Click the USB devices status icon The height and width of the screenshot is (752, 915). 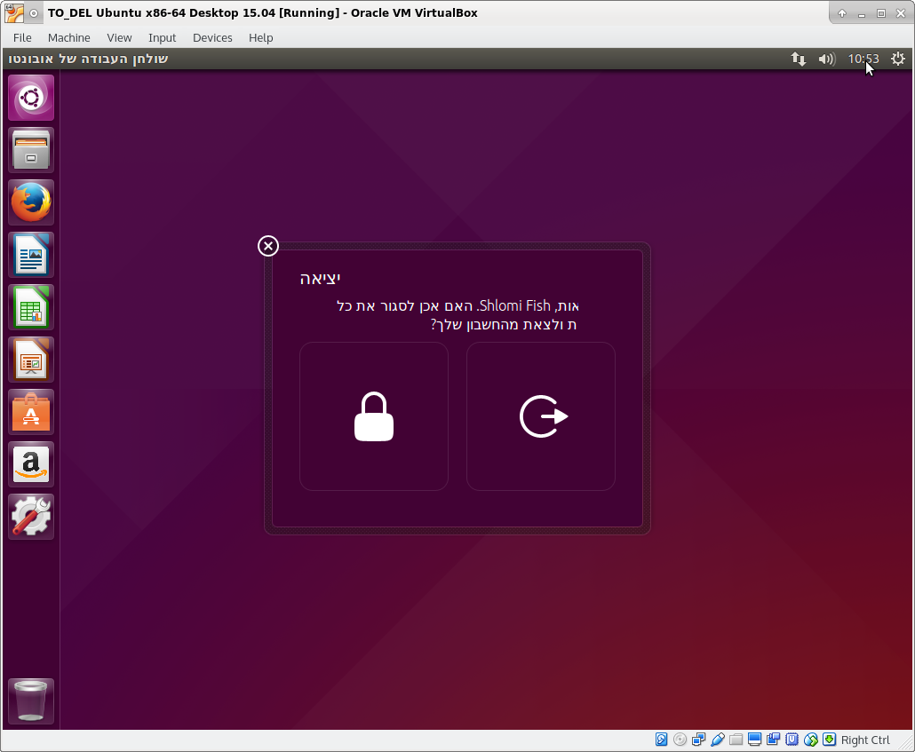tap(717, 740)
